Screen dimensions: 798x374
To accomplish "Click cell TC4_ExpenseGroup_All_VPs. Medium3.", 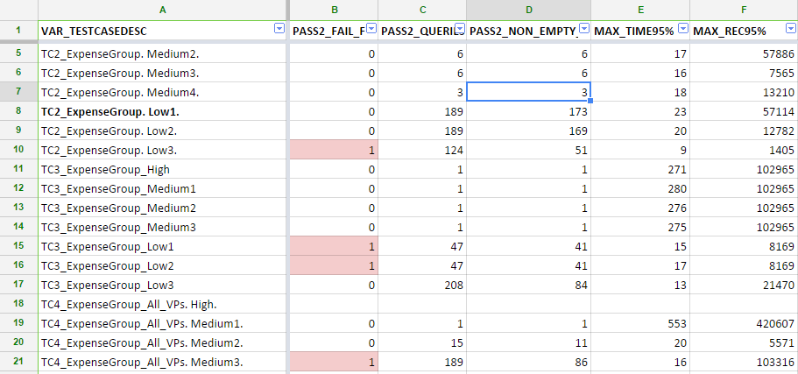I will pos(163,363).
